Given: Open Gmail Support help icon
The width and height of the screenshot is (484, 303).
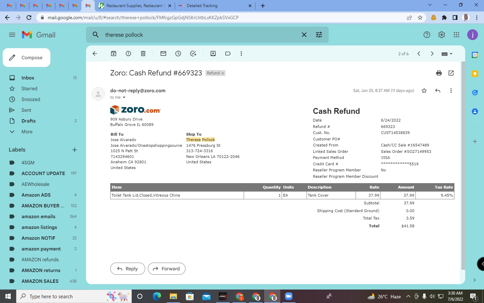Looking at the screenshot, I should click(427, 35).
